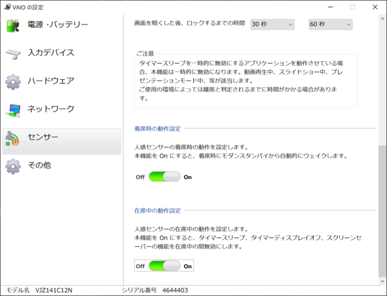
Task: Open the 60 秒 dropdown
Action: 331,24
